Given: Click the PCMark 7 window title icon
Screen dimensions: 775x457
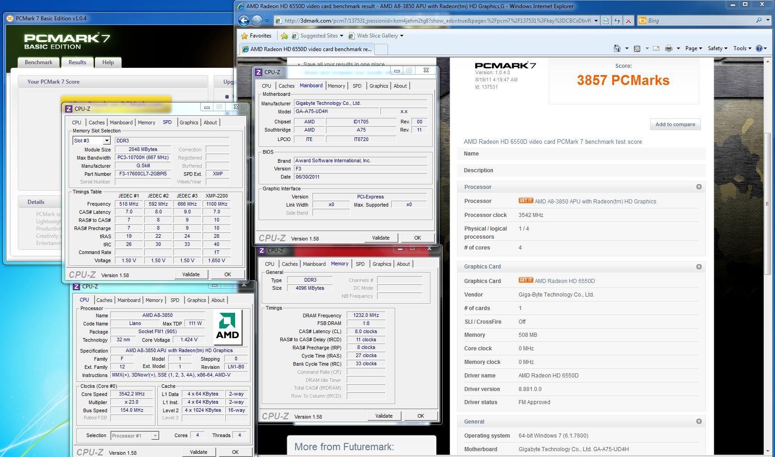Looking at the screenshot, I should point(10,19).
